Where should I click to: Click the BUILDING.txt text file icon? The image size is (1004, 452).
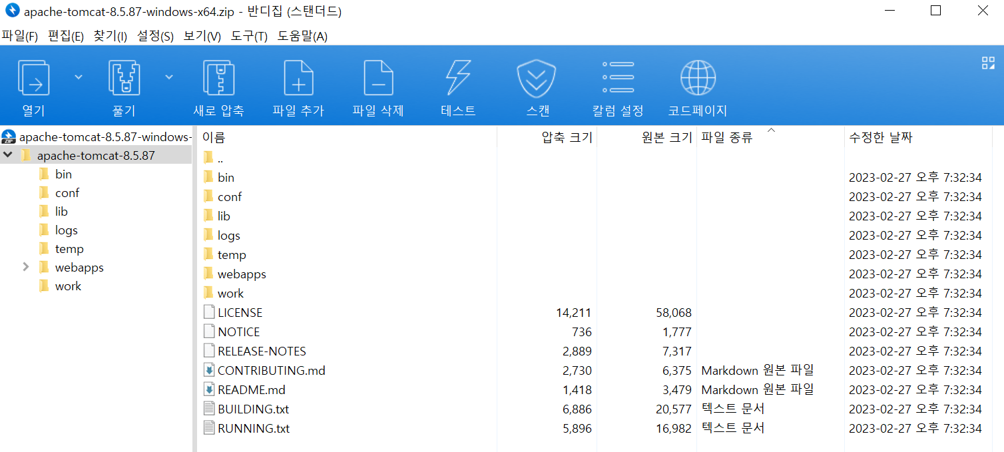pos(209,409)
